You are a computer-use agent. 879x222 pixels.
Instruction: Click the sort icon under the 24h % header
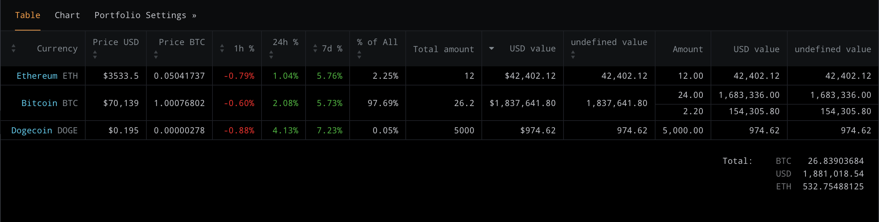click(271, 54)
